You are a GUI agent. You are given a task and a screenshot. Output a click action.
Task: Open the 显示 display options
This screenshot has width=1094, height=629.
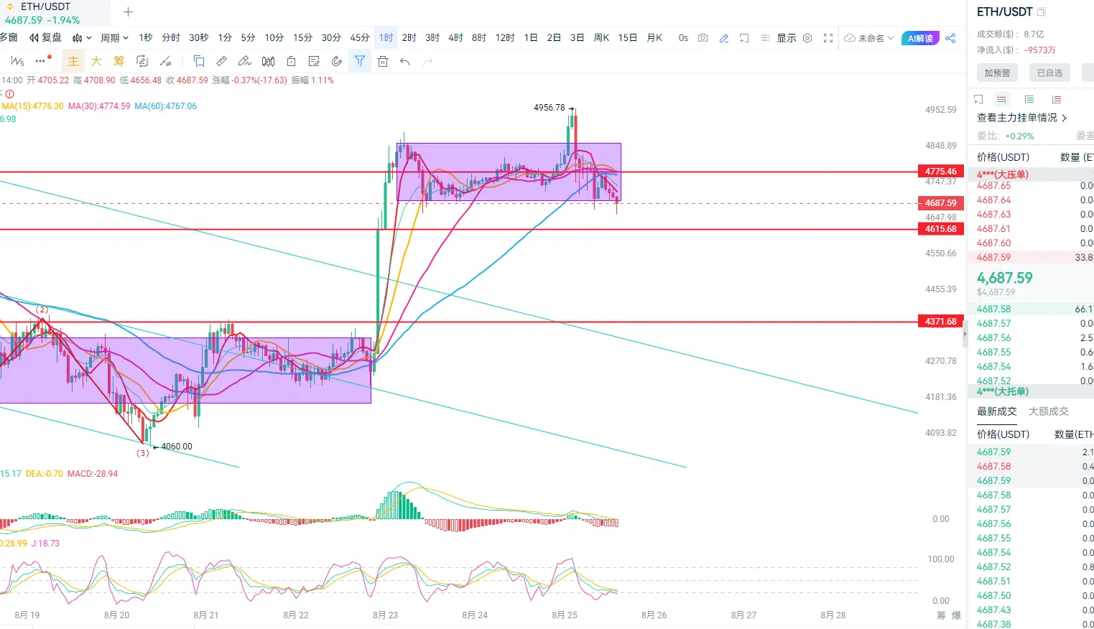pos(786,38)
